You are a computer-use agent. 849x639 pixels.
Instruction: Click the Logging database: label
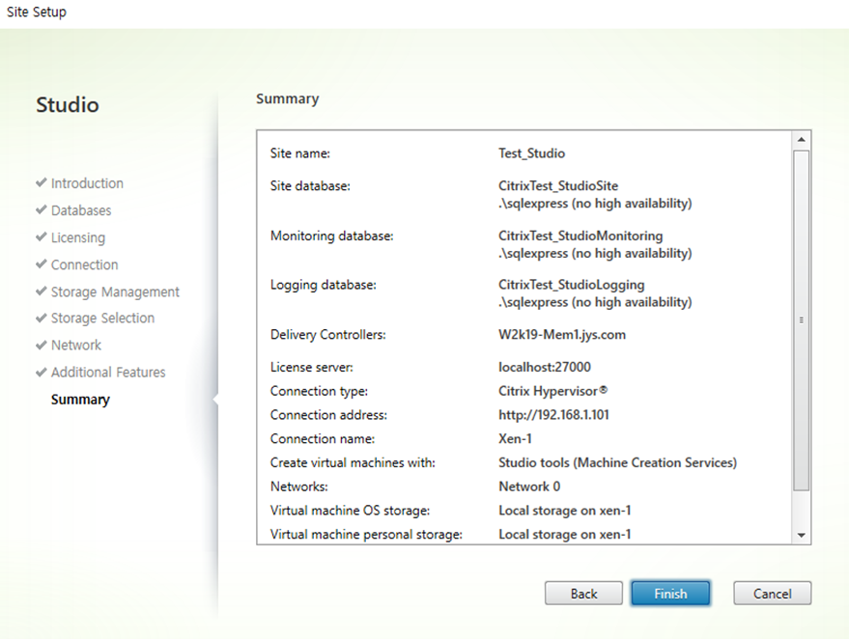[324, 285]
